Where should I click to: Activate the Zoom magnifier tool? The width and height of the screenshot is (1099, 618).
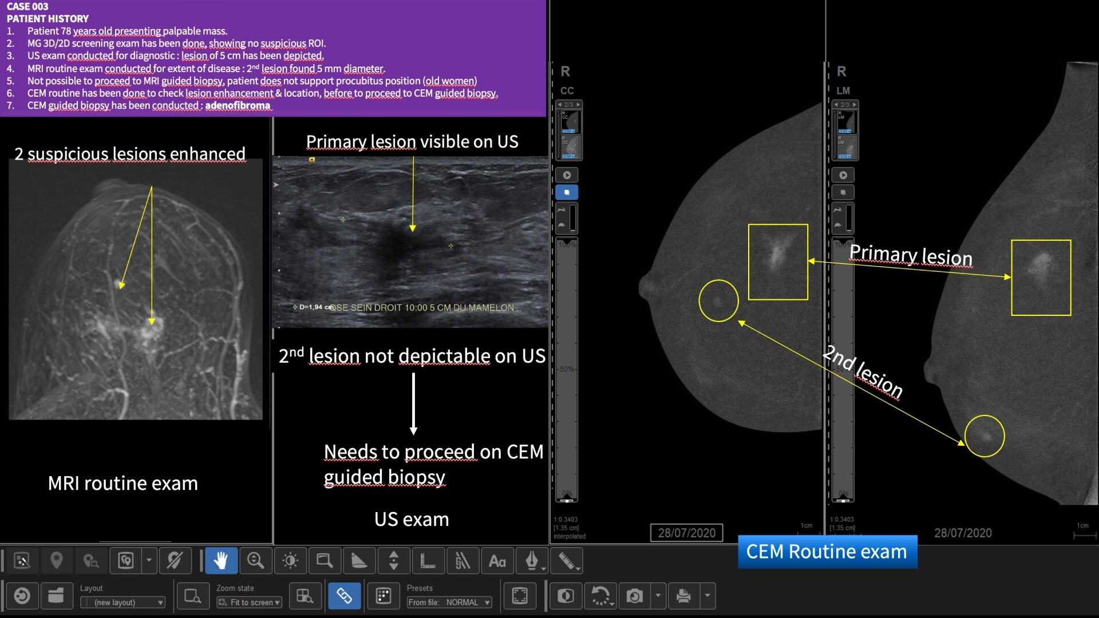tap(255, 561)
